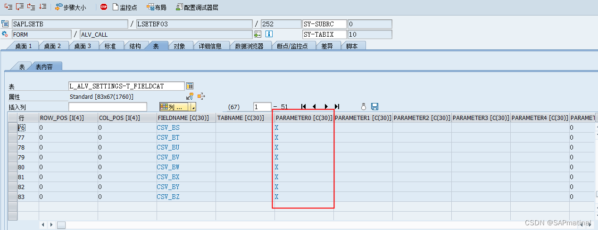
Task: Select row 78 using its row selector
Action: 13,147
